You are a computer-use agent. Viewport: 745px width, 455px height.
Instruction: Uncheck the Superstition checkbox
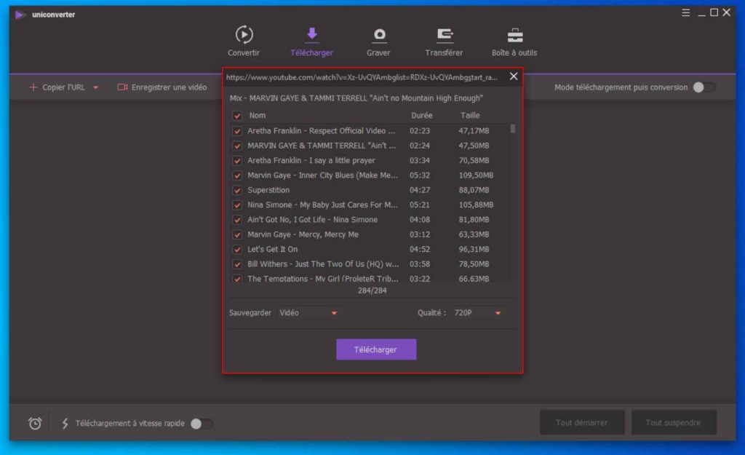236,190
